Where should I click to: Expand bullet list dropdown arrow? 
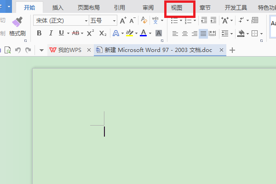point(181,21)
